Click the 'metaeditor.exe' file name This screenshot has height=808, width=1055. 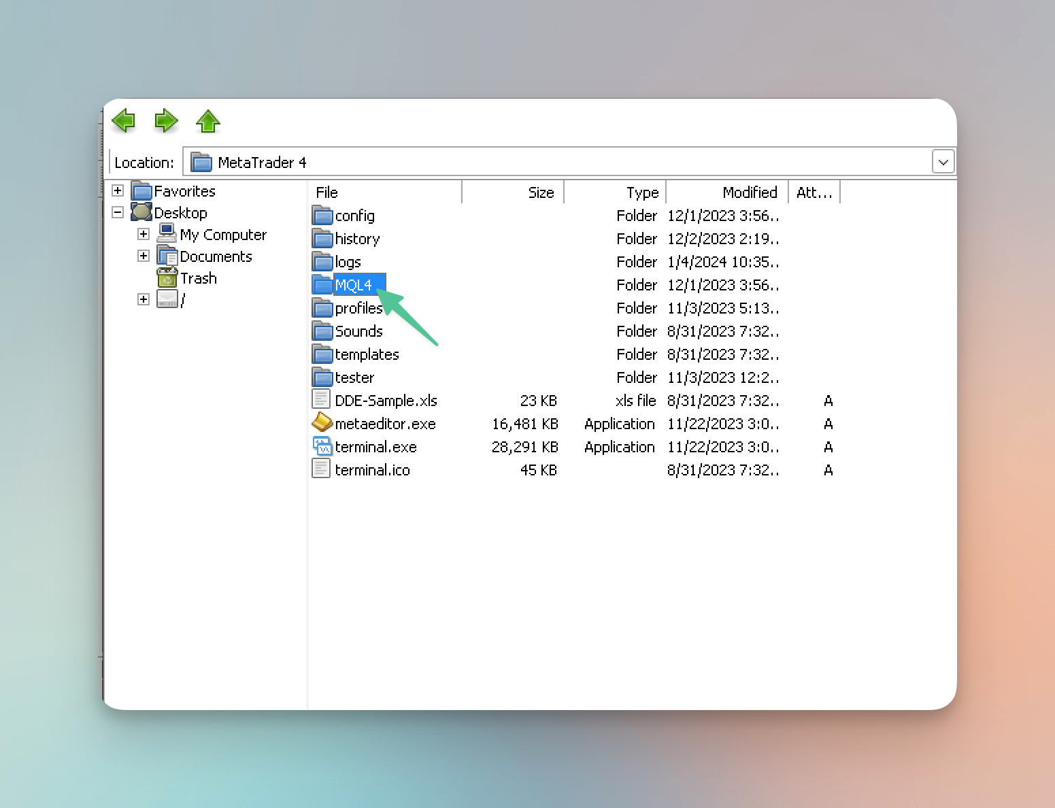pos(386,424)
